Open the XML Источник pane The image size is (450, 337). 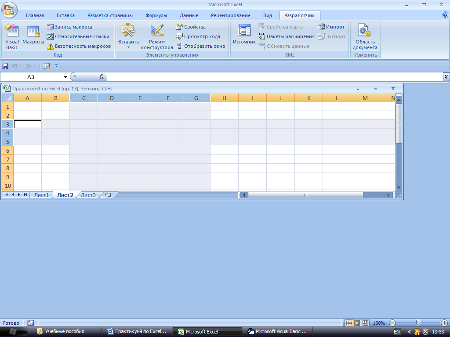244,35
